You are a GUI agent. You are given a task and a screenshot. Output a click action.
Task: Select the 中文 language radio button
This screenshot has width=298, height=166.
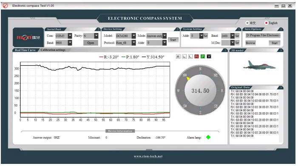click(247, 23)
